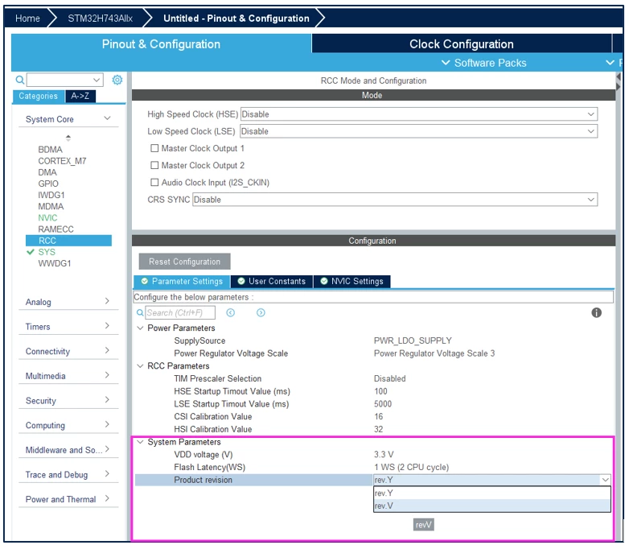Screen dimensions: 629x549
Task: Enable Master Clock Output 1 checkbox
Action: [x=154, y=148]
